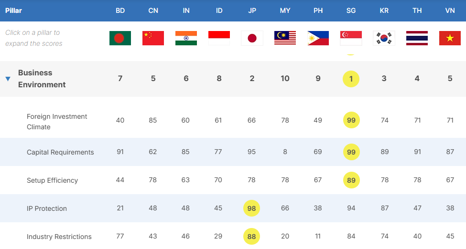Image resolution: width=466 pixels, height=249 pixels.
Task: Click the Vietnam flag icon
Action: (x=450, y=38)
